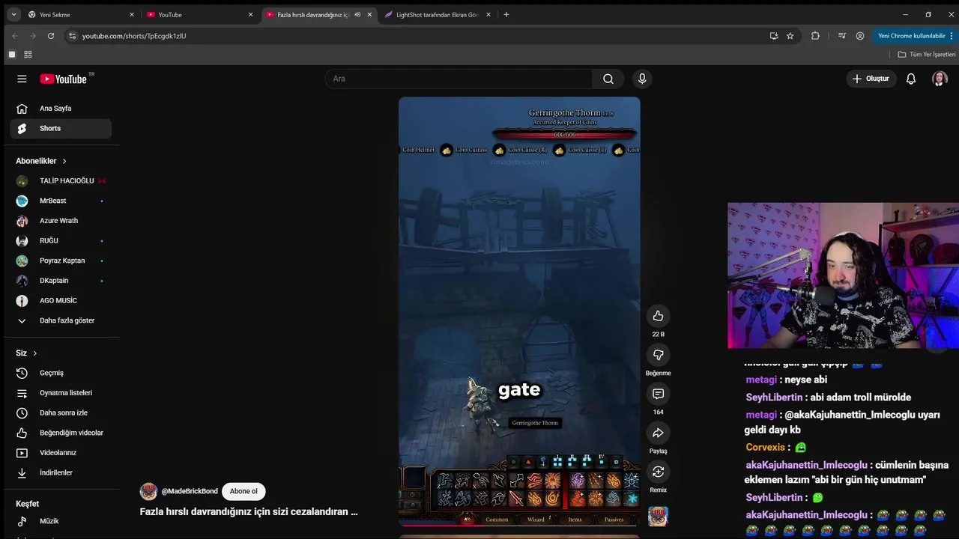Open Müzik under Keşfet
Viewport: 959px width, 539px height.
pyautogui.click(x=61, y=521)
